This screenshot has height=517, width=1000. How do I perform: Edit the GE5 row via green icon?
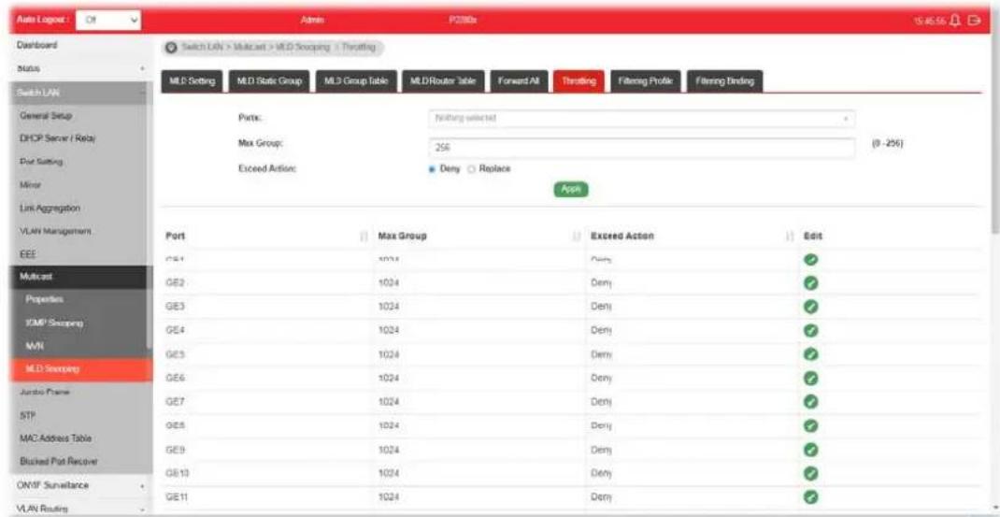click(x=810, y=354)
